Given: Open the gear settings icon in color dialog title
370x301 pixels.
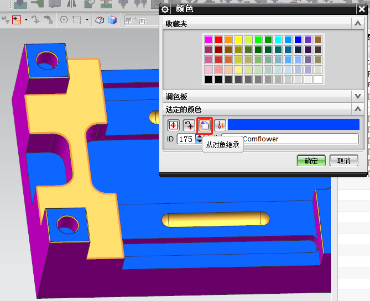Looking at the screenshot, I should coord(165,9).
